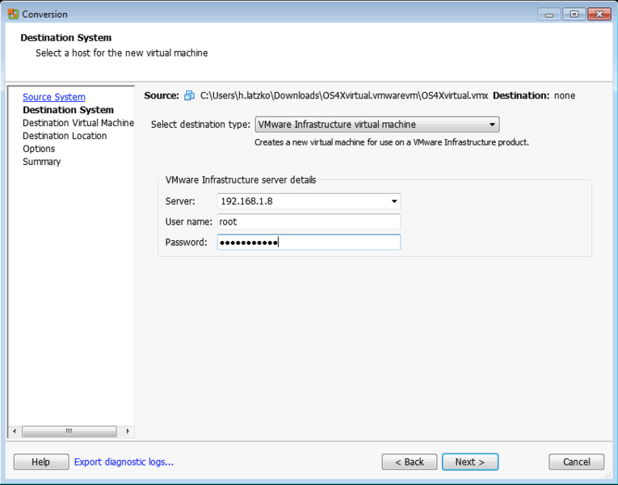Cancel the conversion wizard
The height and width of the screenshot is (485, 618).
576,462
